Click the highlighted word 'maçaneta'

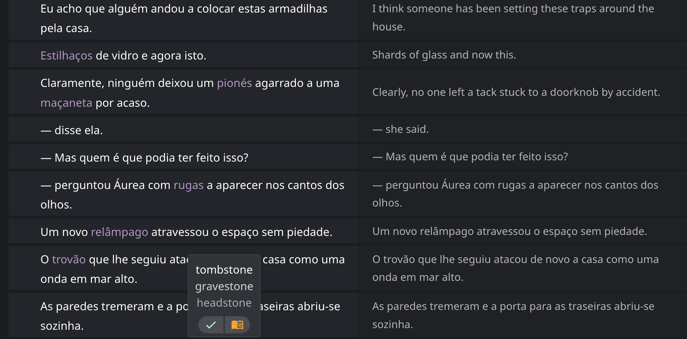coord(66,103)
